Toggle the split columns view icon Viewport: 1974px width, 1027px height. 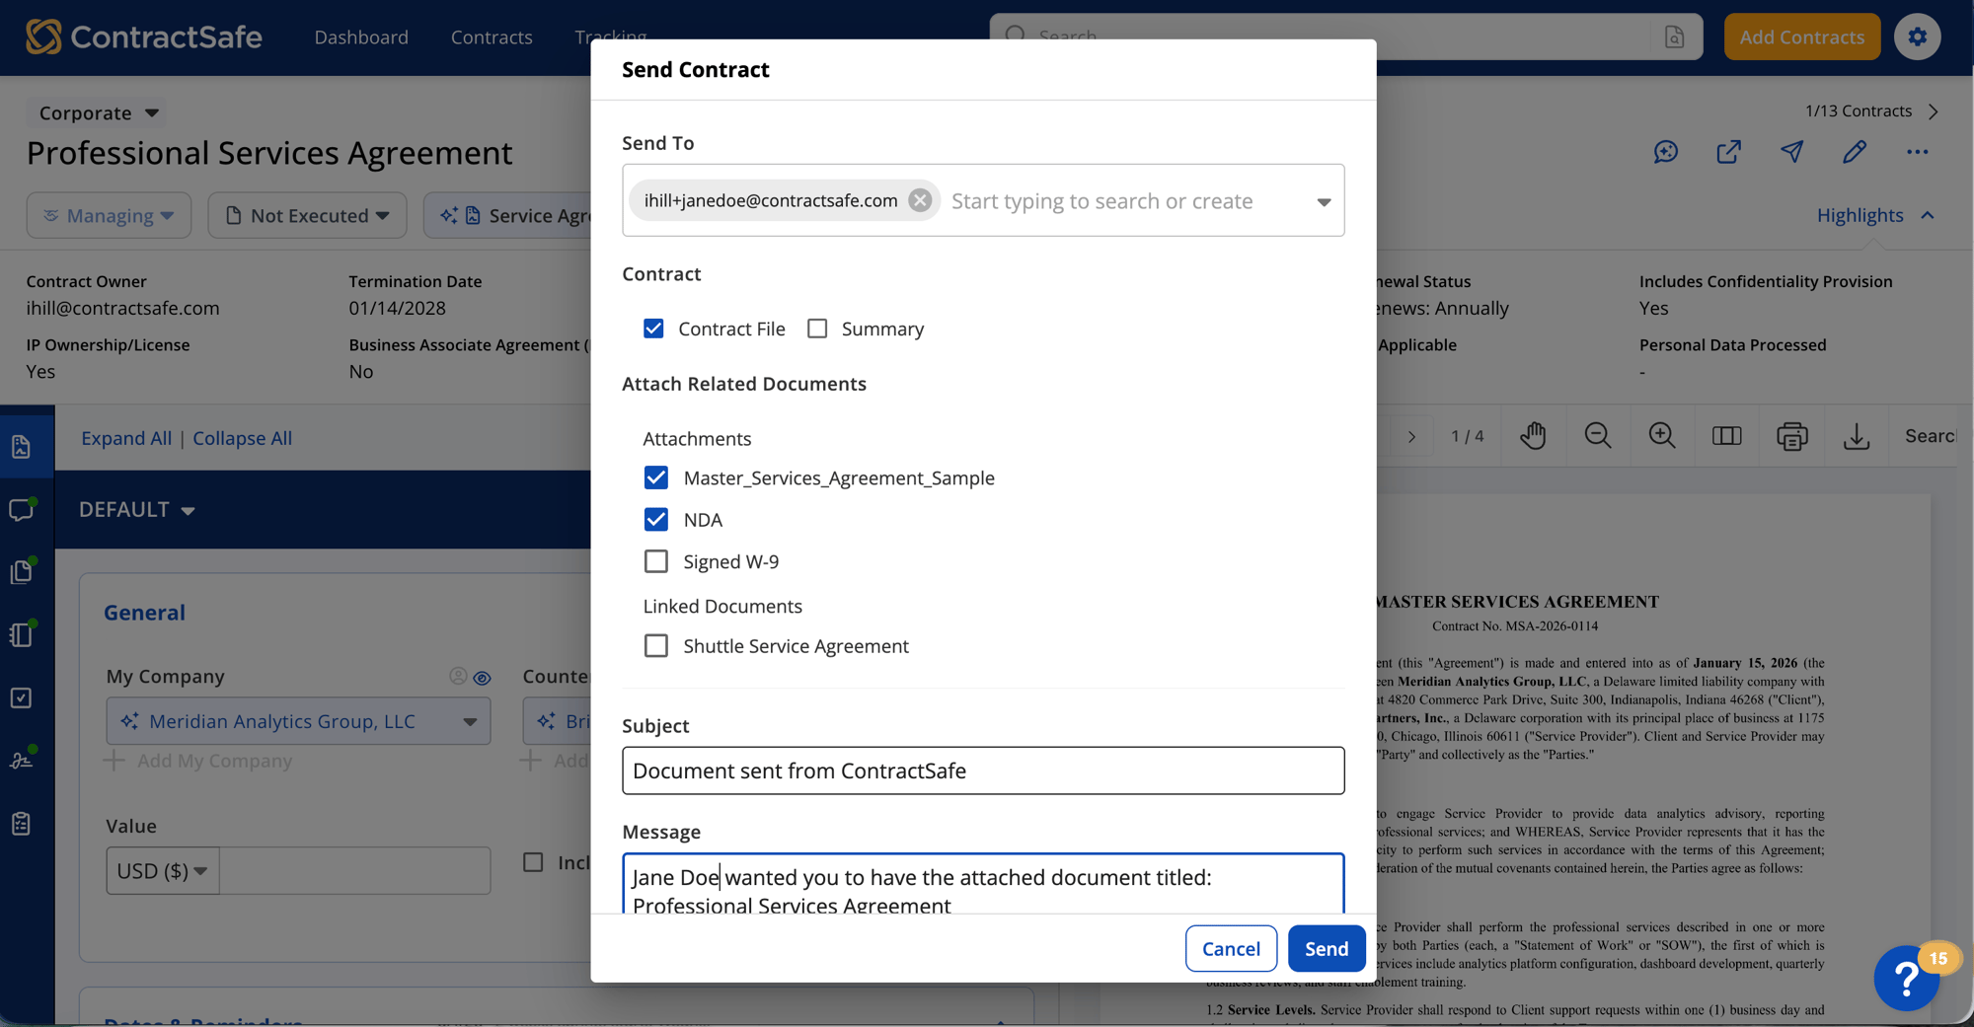click(1726, 436)
